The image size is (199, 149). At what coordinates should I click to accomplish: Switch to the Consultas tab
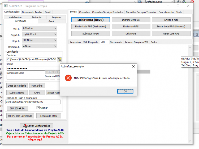pos(84,12)
